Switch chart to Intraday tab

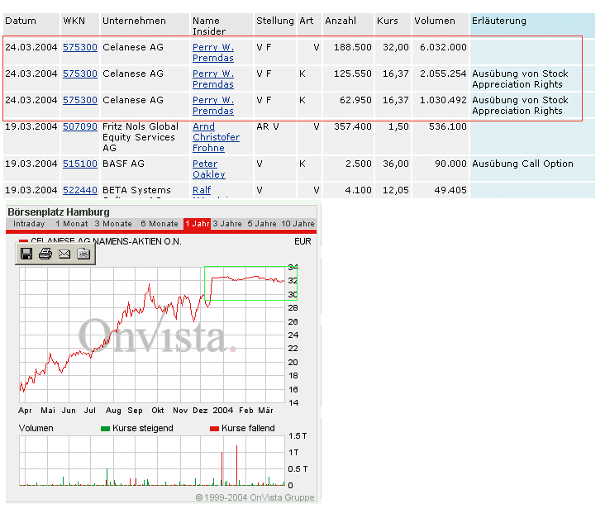[x=29, y=224]
